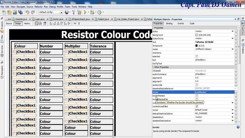245x138 pixels.
Task: Click the 'actionCommand' property value
Action: click(x=214, y=74)
